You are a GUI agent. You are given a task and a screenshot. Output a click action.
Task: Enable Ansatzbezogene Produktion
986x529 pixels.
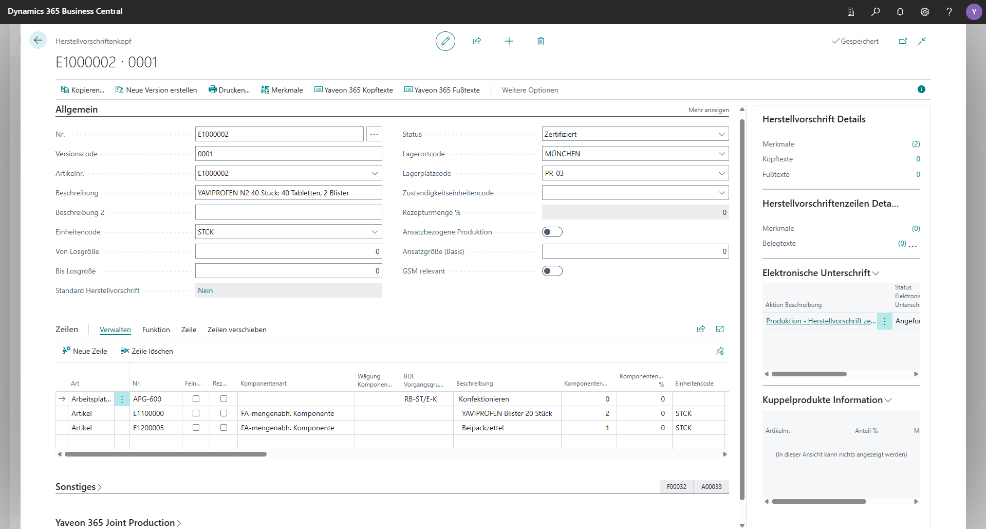552,232
